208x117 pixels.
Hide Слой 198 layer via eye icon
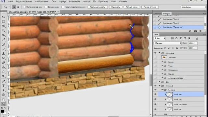click(x=155, y=110)
